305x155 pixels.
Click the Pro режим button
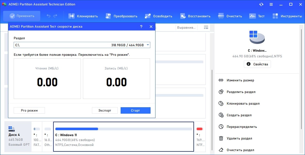click(29, 111)
